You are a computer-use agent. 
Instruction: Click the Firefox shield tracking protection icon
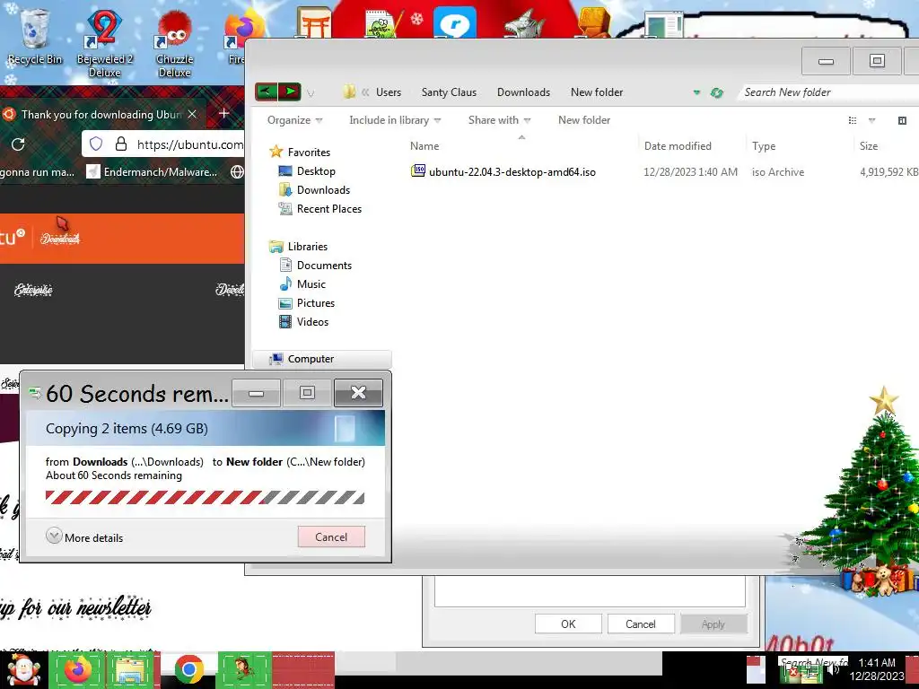pos(96,144)
